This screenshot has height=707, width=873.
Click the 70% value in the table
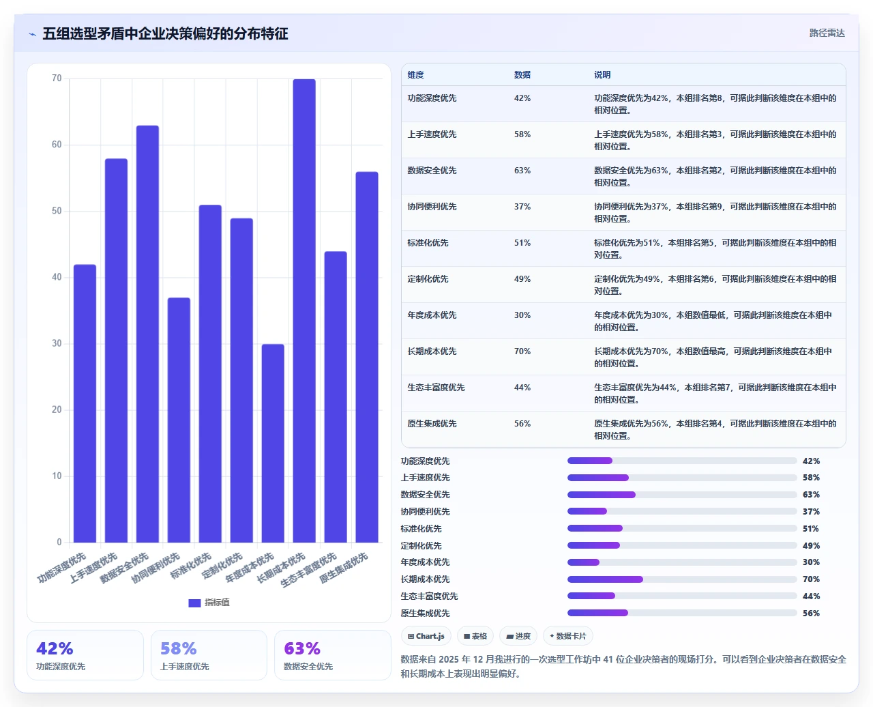(x=522, y=351)
